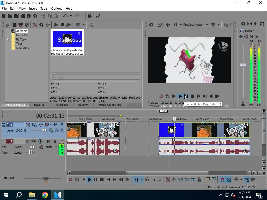267x200 pixels.
Task: Open the What's This help icon
Action: pos(98,16)
